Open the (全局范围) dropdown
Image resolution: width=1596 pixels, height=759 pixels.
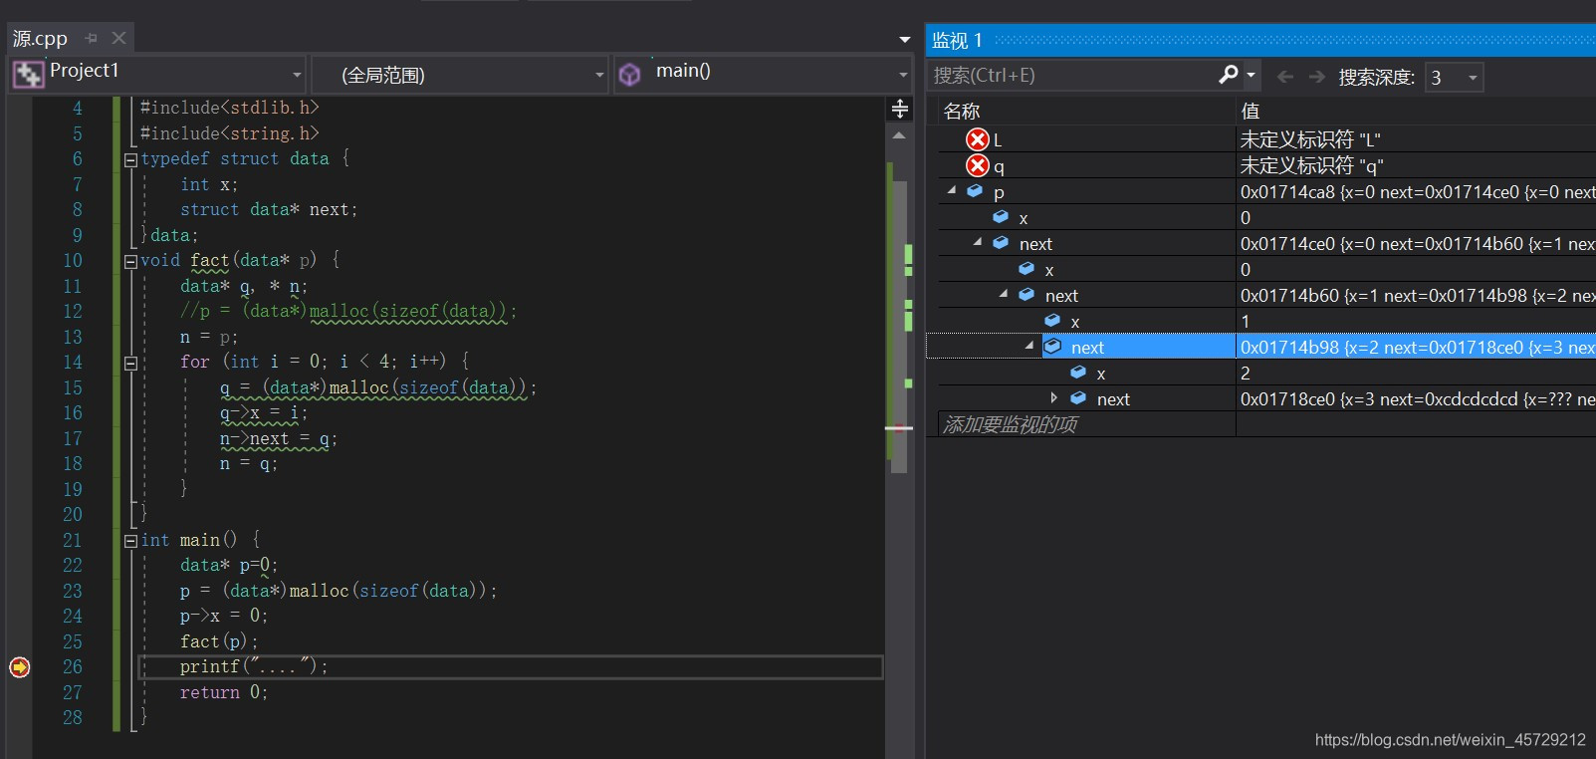pyautogui.click(x=599, y=75)
